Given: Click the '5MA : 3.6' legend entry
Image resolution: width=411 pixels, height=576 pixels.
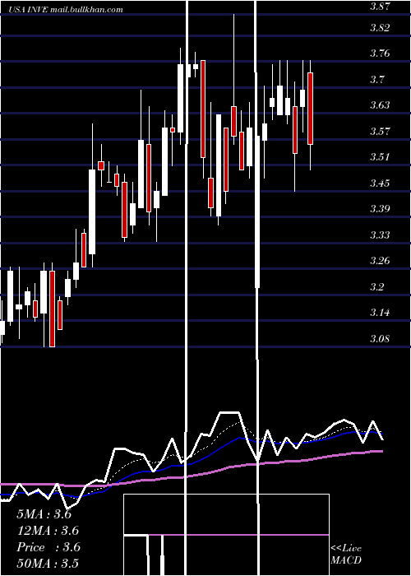Looking at the screenshot, I should [x=44, y=514].
